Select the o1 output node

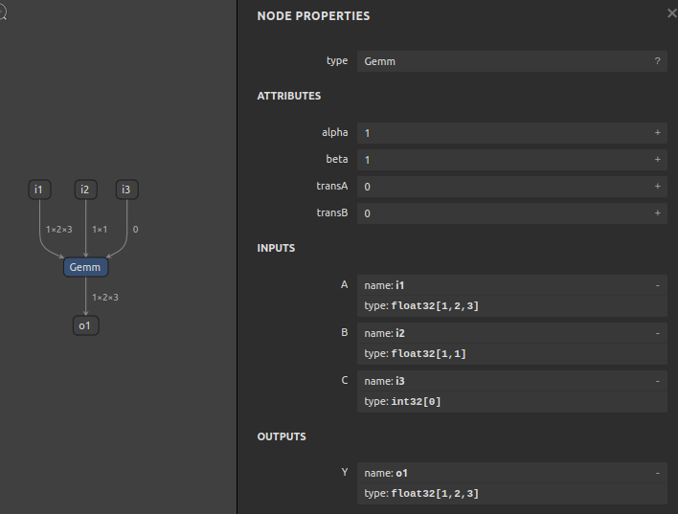point(85,326)
